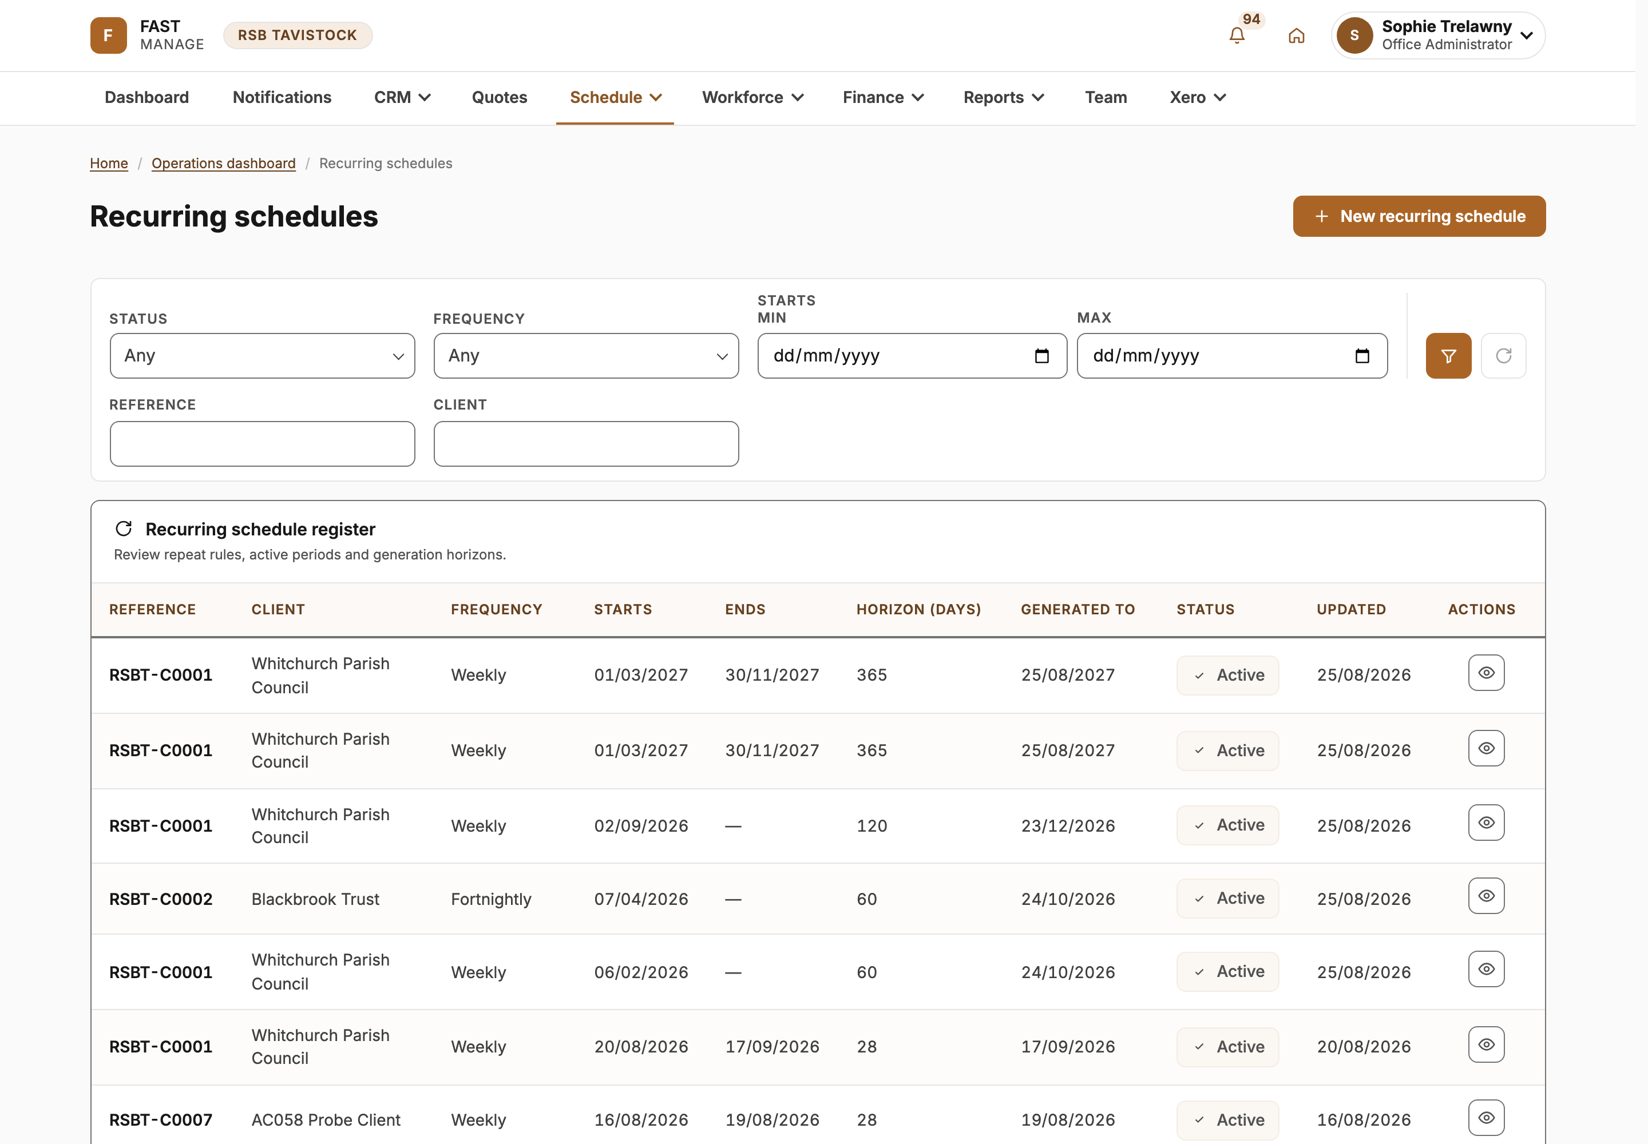View AC058 Probe Client schedule eye icon
The image size is (1648, 1144).
1486,1118
